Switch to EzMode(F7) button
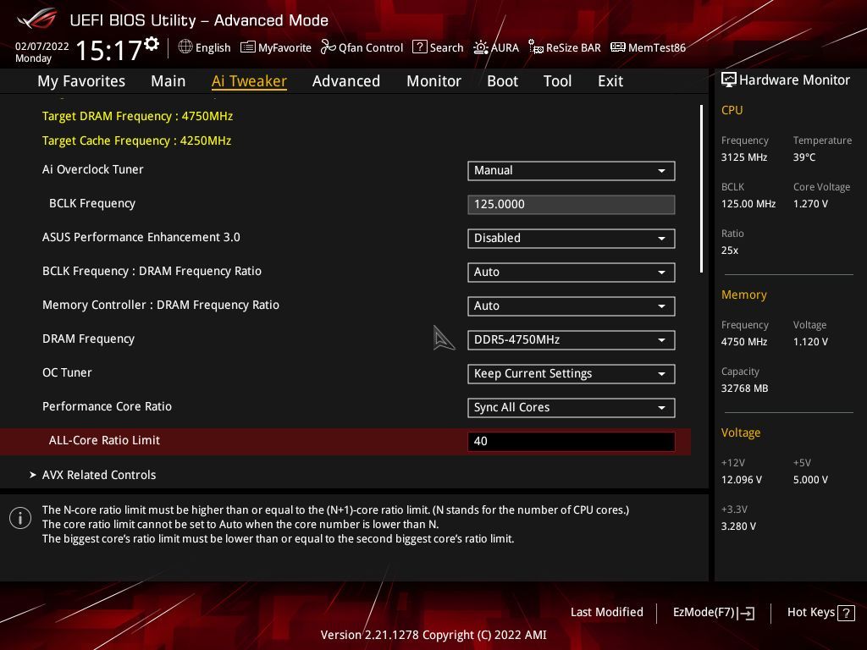This screenshot has width=867, height=650. pyautogui.click(x=713, y=613)
